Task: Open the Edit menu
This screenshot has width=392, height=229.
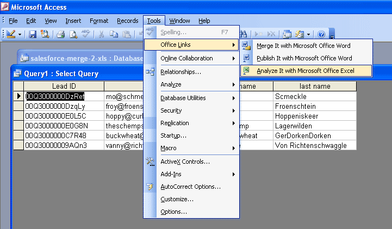Action: pos(31,21)
